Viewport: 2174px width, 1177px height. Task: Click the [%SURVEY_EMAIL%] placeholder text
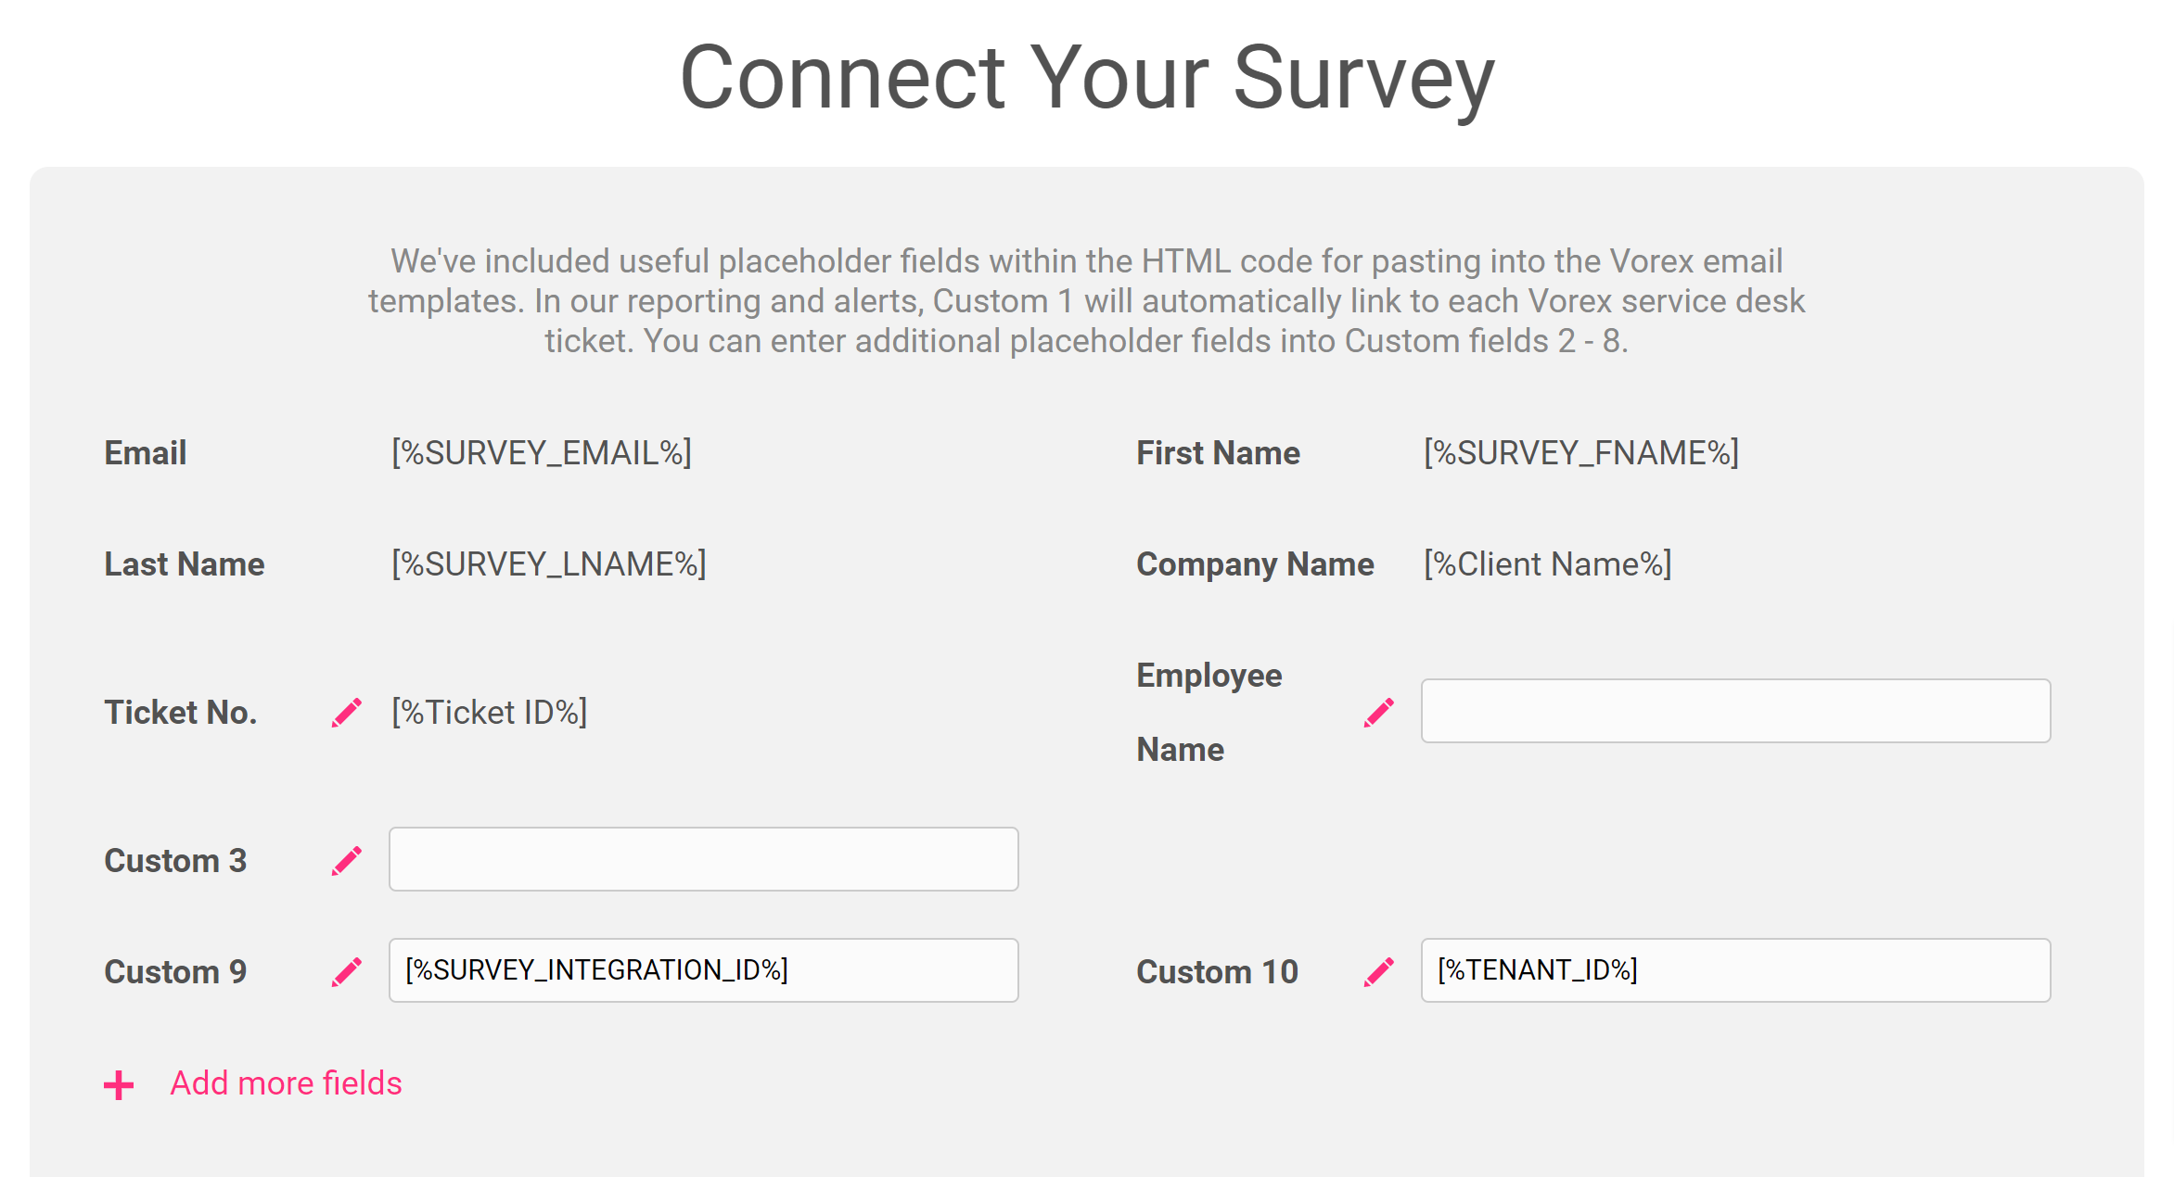[542, 452]
